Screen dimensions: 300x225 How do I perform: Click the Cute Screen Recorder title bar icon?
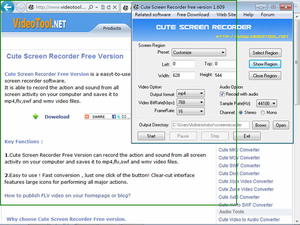[136, 7]
